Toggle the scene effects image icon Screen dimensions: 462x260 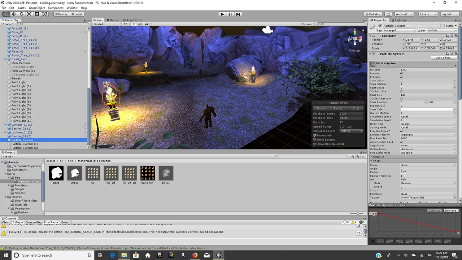tap(147, 24)
